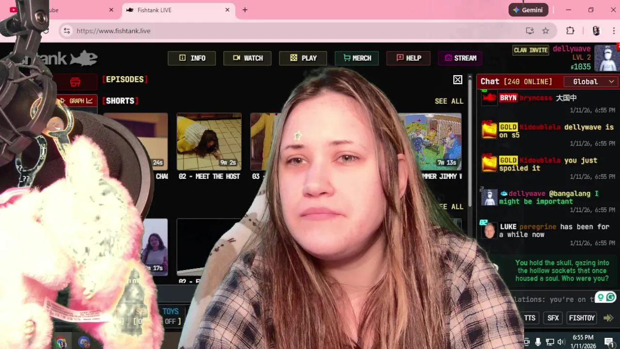
Task: Open the dellywave profile avatar
Action: pos(606,58)
